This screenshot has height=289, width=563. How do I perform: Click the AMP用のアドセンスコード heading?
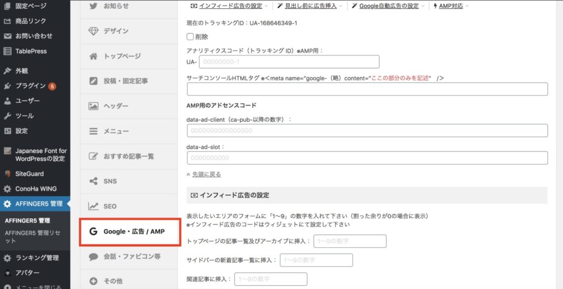coord(222,105)
